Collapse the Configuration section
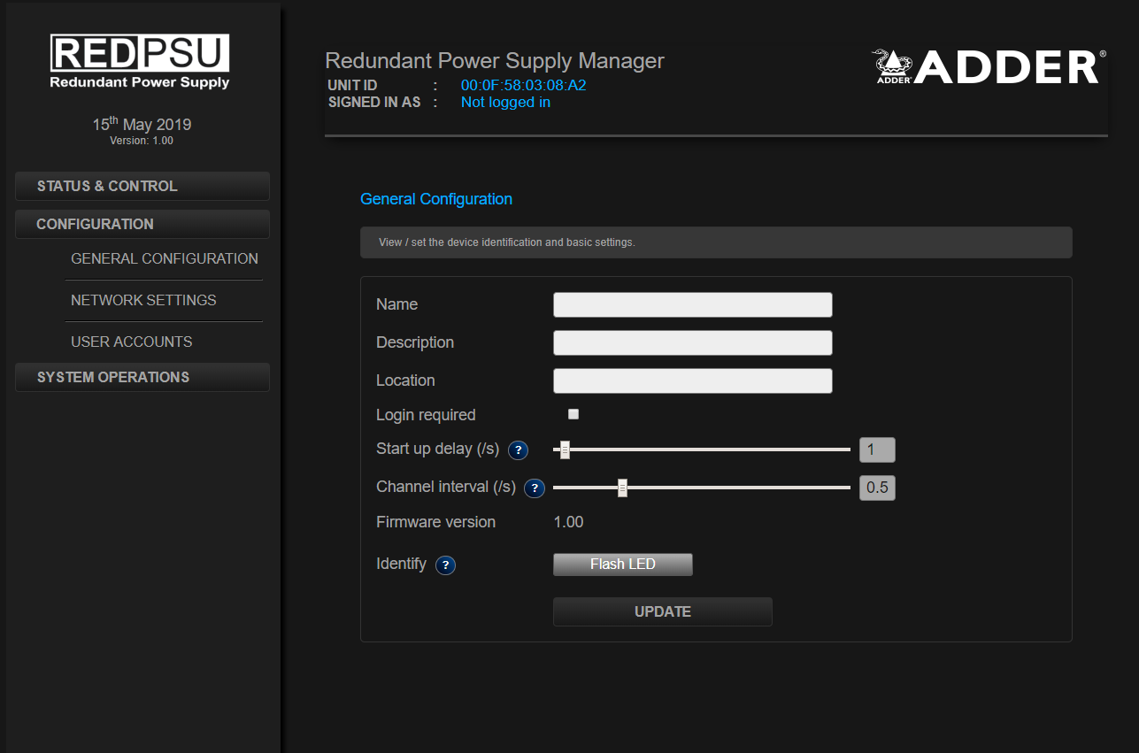This screenshot has height=753, width=1139. 142,225
